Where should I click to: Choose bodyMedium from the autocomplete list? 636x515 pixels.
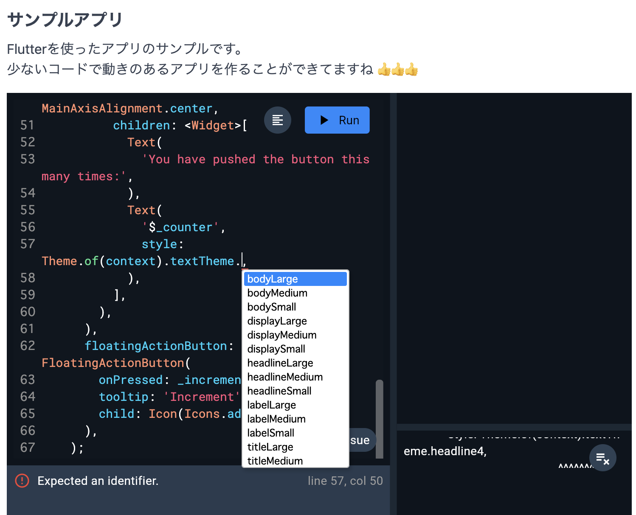(x=295, y=293)
